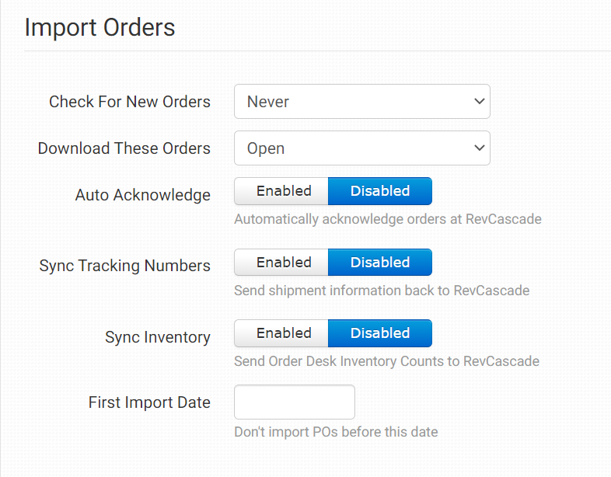Focus the First Import Date field
This screenshot has height=477, width=611.
click(294, 402)
